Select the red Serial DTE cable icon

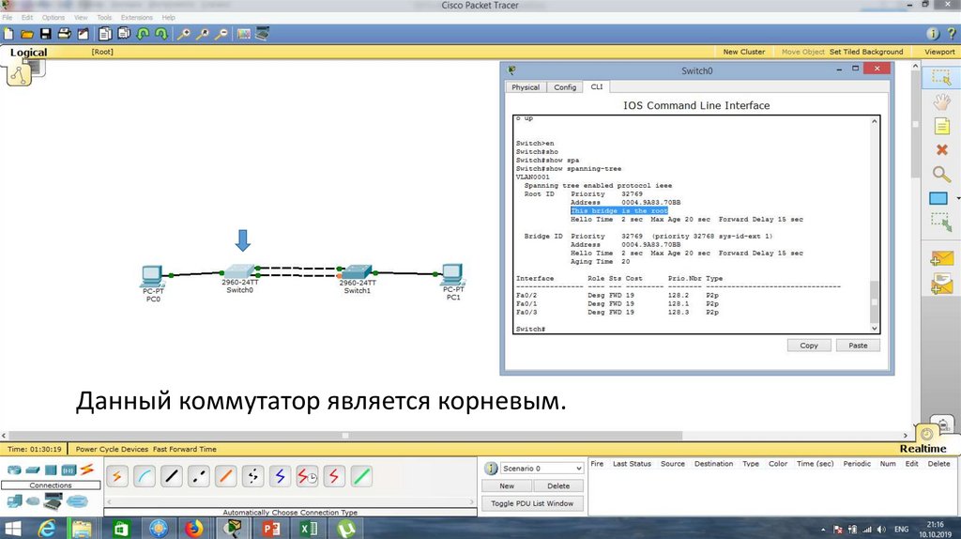[x=334, y=476]
